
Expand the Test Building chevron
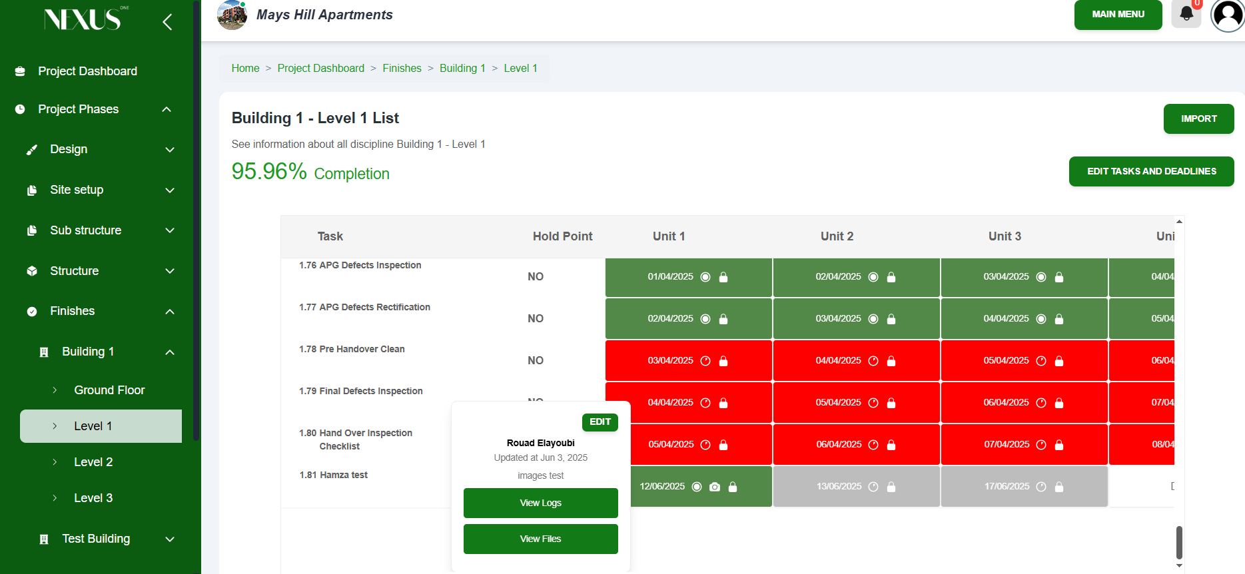pyautogui.click(x=169, y=539)
